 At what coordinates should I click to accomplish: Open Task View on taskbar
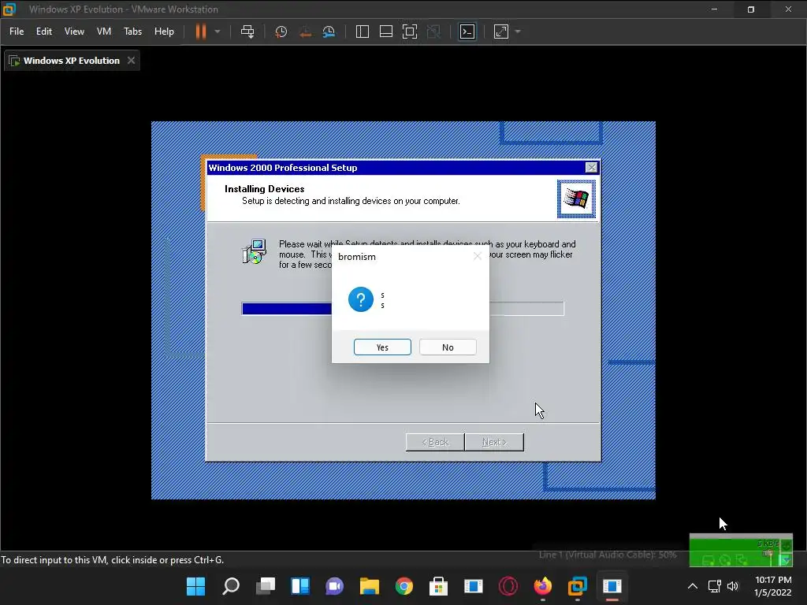coord(266,586)
